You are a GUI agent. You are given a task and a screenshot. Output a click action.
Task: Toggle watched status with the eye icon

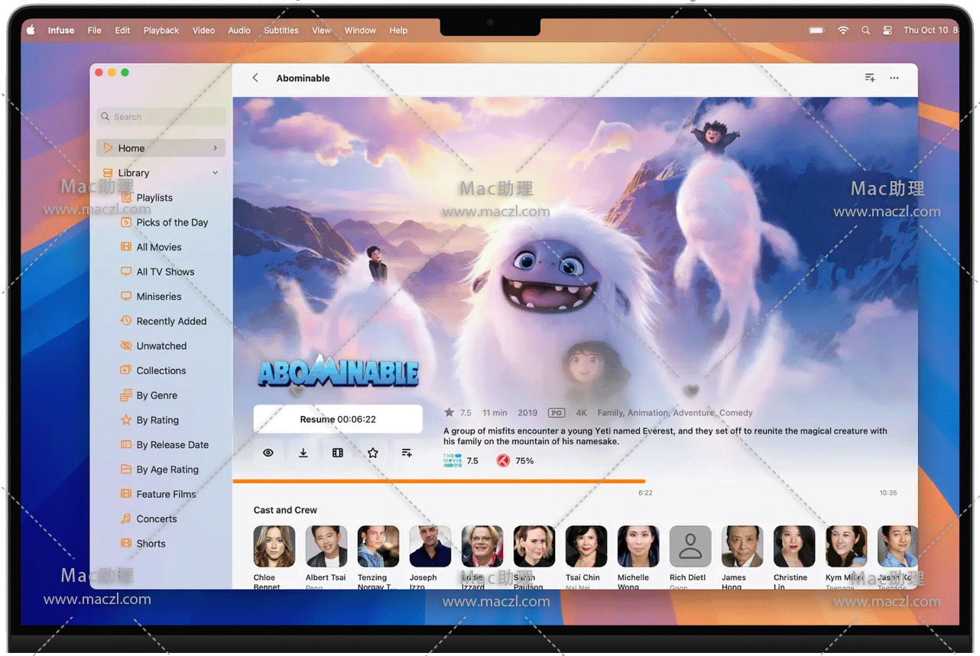click(268, 453)
